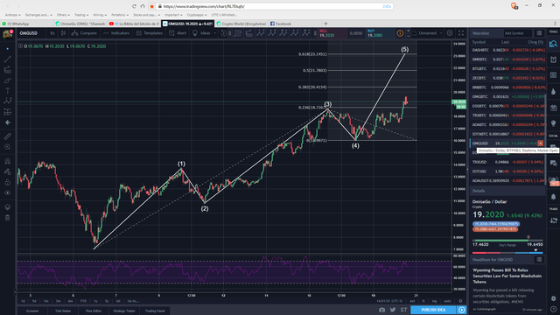Image resolution: width=560 pixels, height=315 pixels.
Task: Click the Go to... date button
Action: (133, 301)
